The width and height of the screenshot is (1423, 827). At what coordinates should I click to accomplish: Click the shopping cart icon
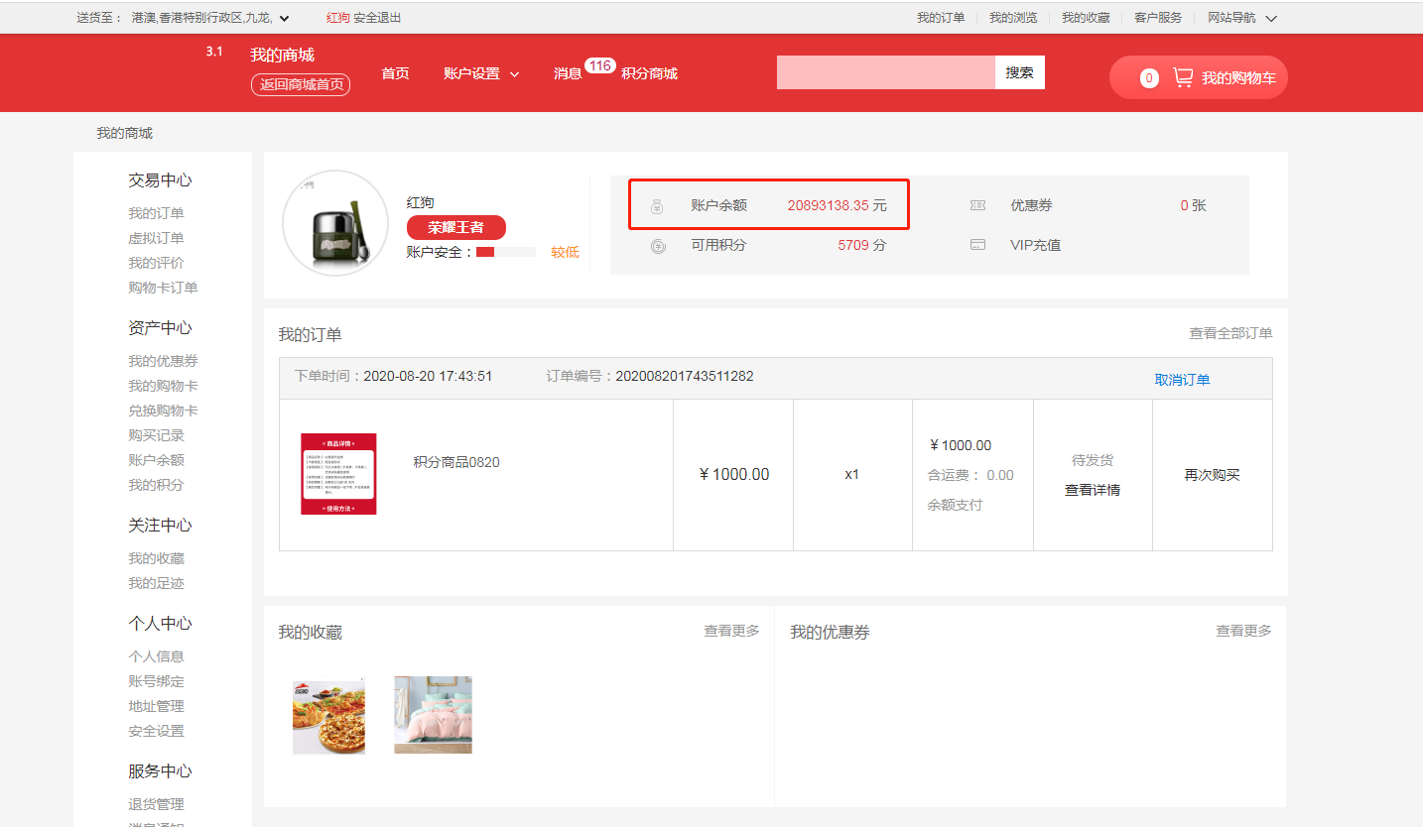coord(1183,77)
